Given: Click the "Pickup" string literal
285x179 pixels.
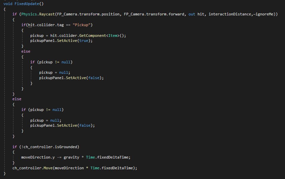Looking at the screenshot, I should pyautogui.click(x=82, y=25).
